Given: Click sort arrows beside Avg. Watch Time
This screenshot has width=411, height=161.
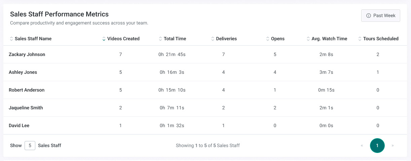Looking at the screenshot, I should pyautogui.click(x=308, y=39).
